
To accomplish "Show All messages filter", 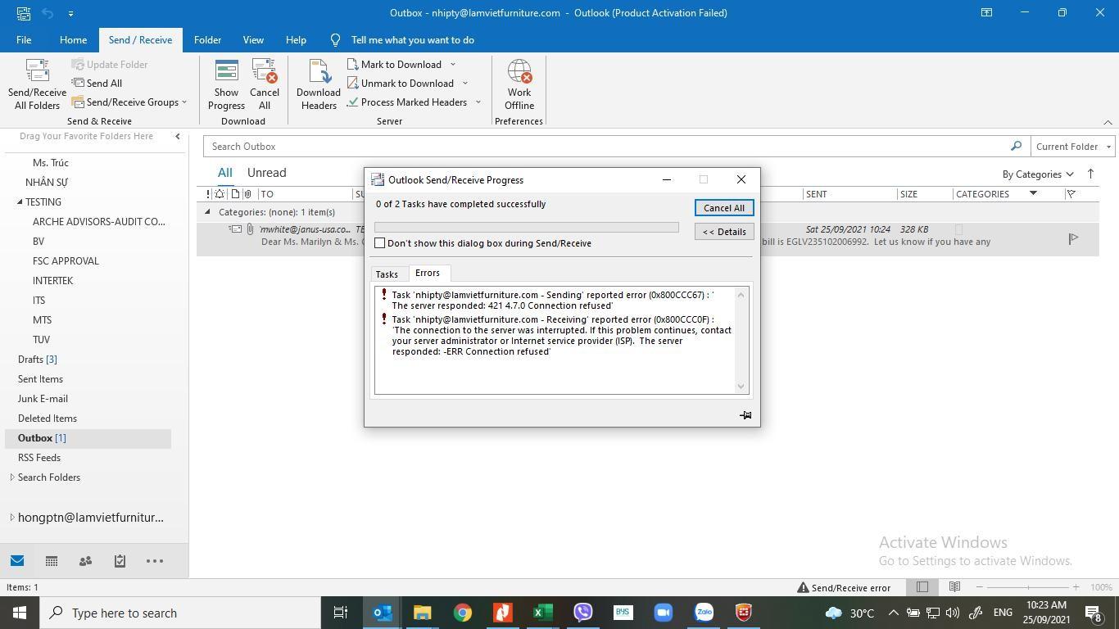I will point(224,173).
